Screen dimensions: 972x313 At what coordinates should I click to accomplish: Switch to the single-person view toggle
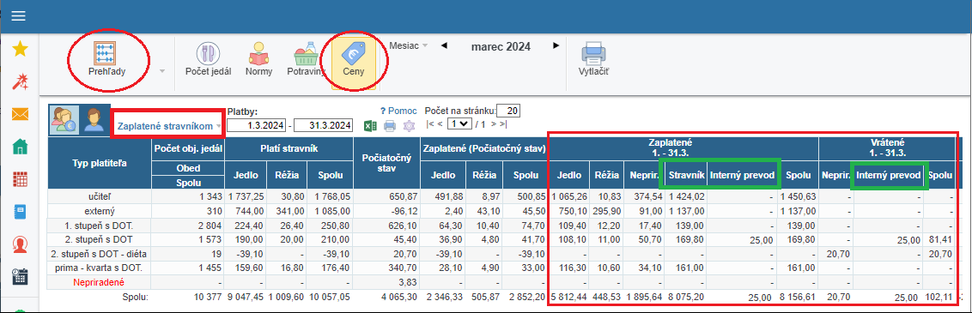point(94,120)
